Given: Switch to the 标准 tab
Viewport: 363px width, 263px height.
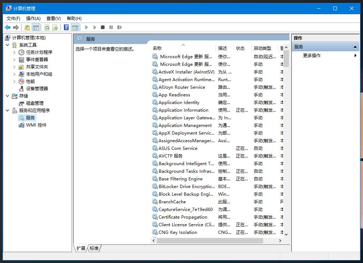Looking at the screenshot, I should pos(94,248).
